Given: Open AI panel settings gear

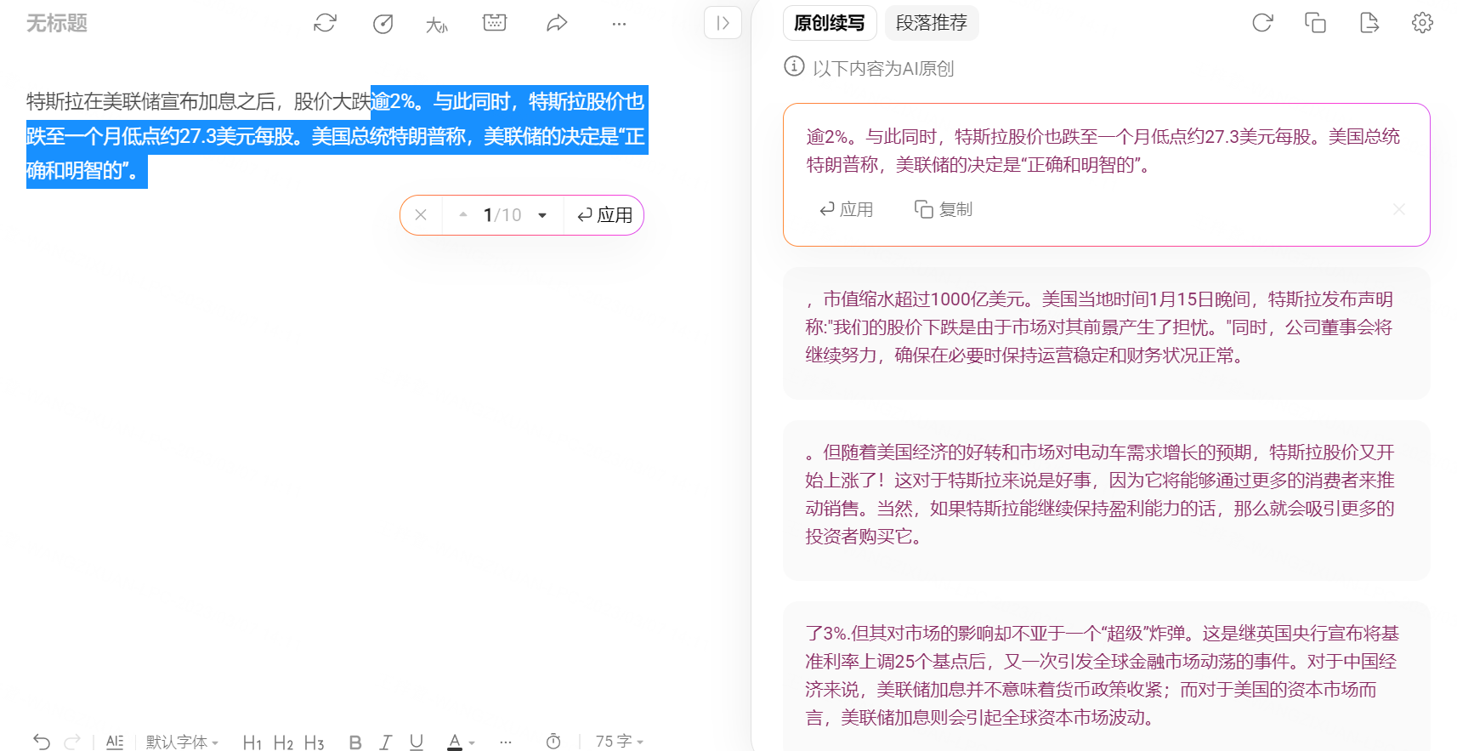Looking at the screenshot, I should click(x=1422, y=23).
